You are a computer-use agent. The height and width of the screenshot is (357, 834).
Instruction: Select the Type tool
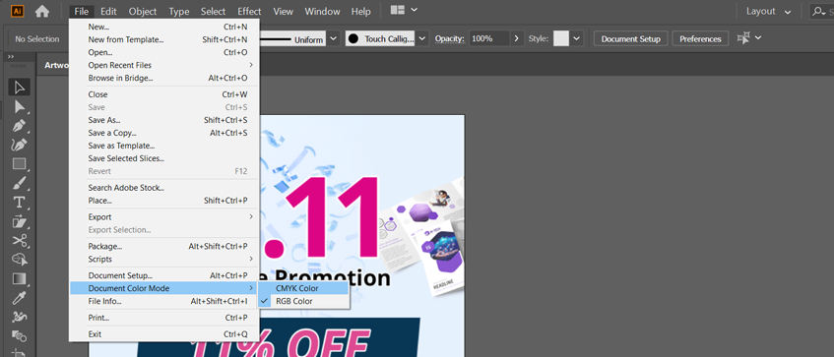19,203
